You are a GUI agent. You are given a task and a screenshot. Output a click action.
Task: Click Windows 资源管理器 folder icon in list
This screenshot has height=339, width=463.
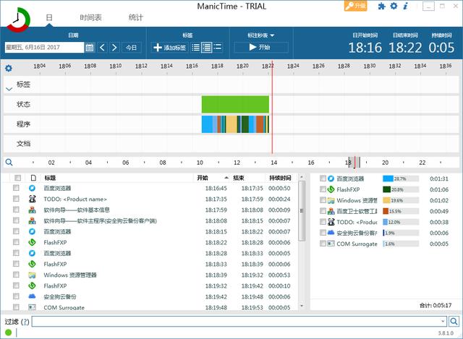[32, 275]
